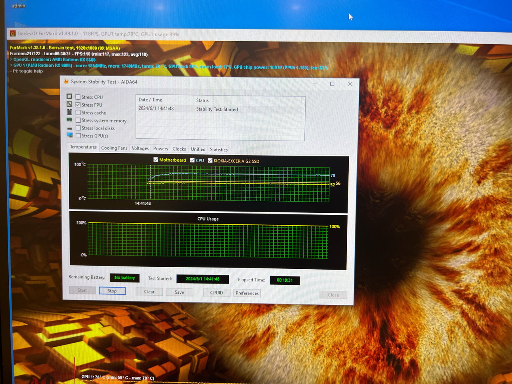Click the Elapsed Time display showing 00:19:31
This screenshot has width=512, height=384.
point(284,280)
